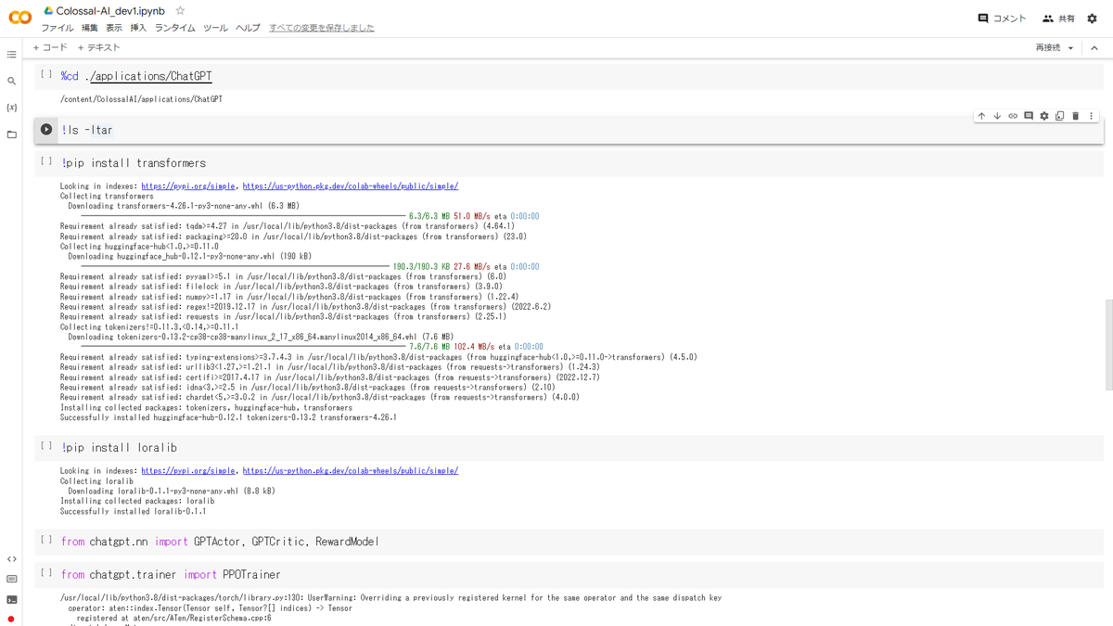The width and height of the screenshot is (1113, 626).
Task: Open the コメント comments panel
Action: (1002, 19)
